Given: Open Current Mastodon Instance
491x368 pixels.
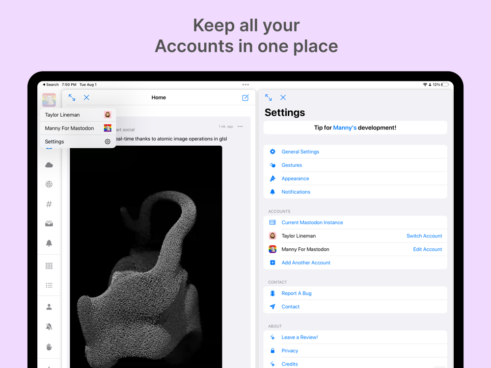Looking at the screenshot, I should tap(355, 222).
